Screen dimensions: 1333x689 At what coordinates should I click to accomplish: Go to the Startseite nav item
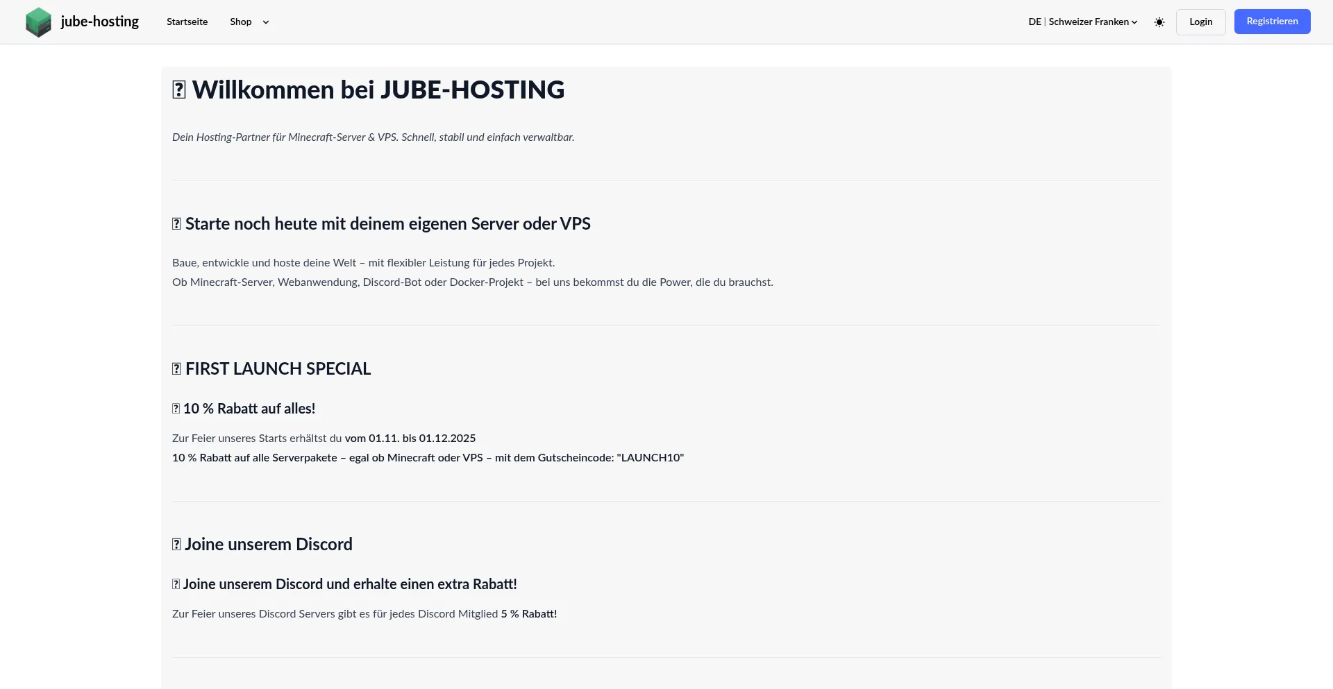(x=187, y=22)
